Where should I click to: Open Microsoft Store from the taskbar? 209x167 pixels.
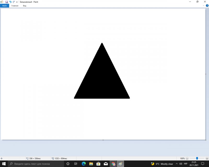(x=98, y=164)
